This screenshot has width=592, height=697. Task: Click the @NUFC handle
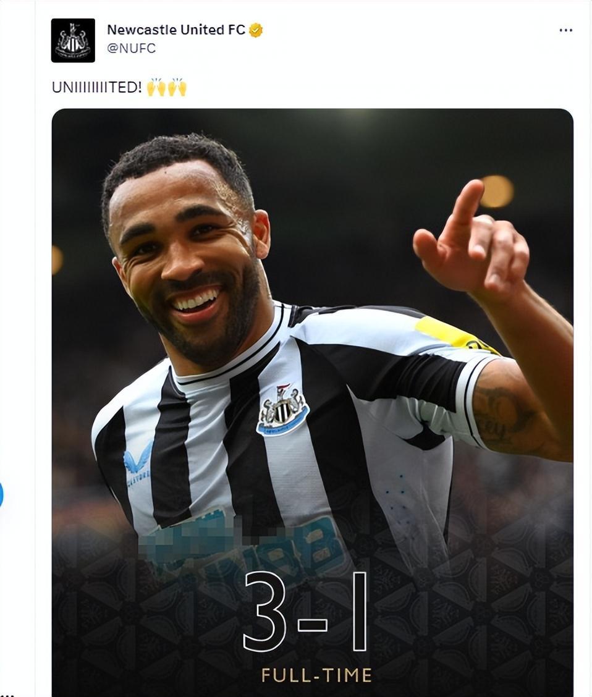click(x=132, y=48)
